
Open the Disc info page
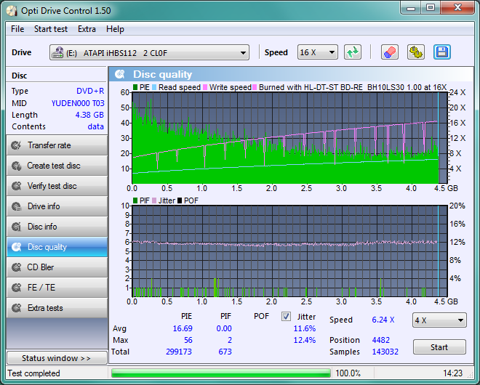pyautogui.click(x=57, y=227)
